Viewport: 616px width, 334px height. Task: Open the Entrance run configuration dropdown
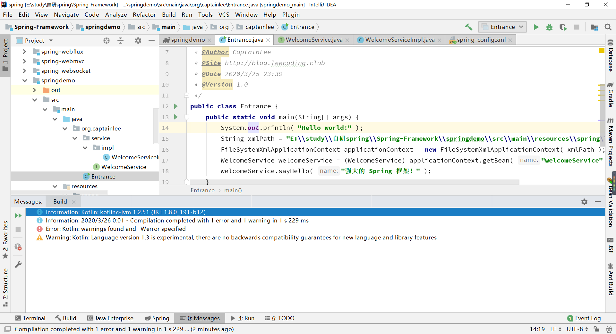(x=503, y=27)
